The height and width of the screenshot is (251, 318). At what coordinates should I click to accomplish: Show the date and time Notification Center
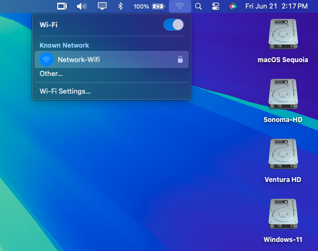tap(276, 6)
